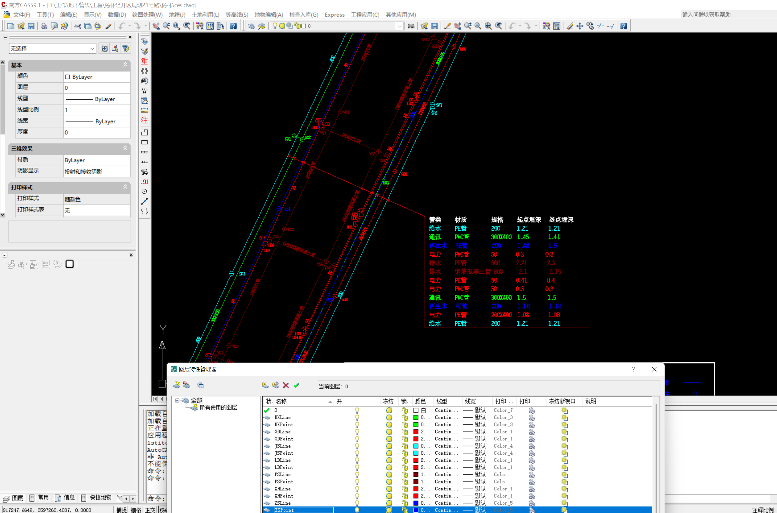
Task: Click the Trim tool icon
Action: pos(600,26)
